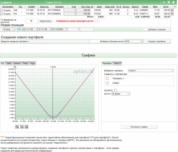Open the Опцион instrument dropdown
Image resolution: width=178 pixels, height=152 pixels.
click(9, 29)
